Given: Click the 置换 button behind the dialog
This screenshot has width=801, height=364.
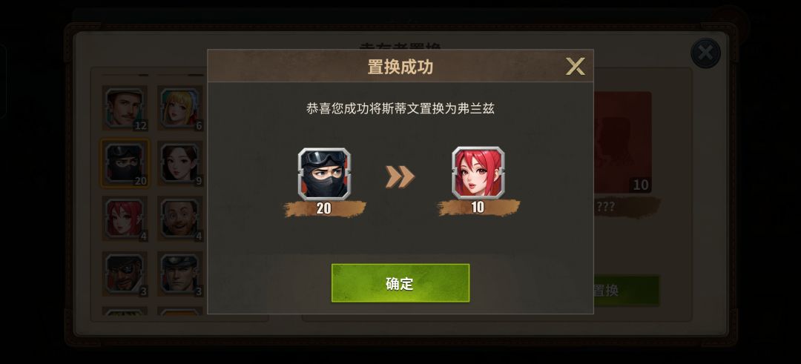Looking at the screenshot, I should 626,291.
